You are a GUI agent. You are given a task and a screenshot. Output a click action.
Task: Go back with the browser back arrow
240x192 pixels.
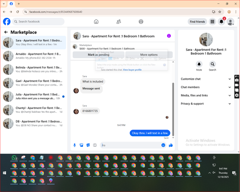(4, 12)
